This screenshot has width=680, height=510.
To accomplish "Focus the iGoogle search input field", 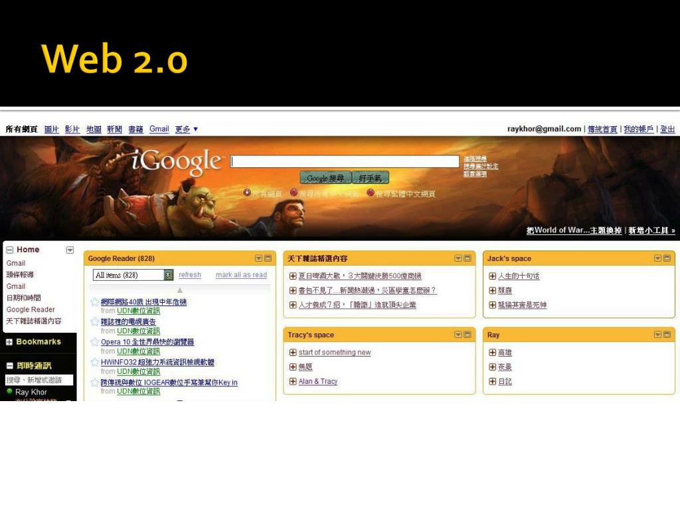I will click(345, 161).
